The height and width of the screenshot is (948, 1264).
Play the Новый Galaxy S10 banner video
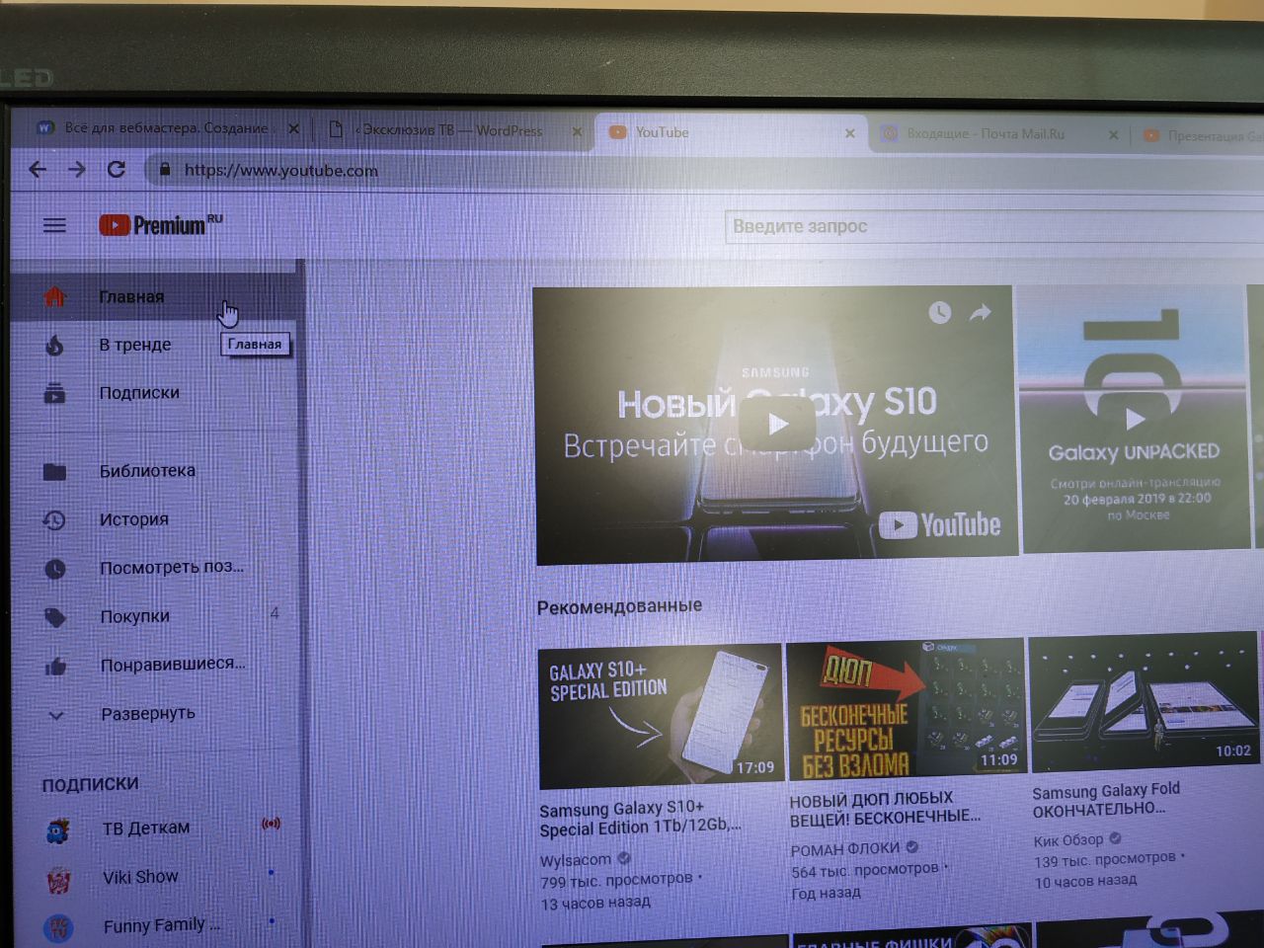(777, 425)
